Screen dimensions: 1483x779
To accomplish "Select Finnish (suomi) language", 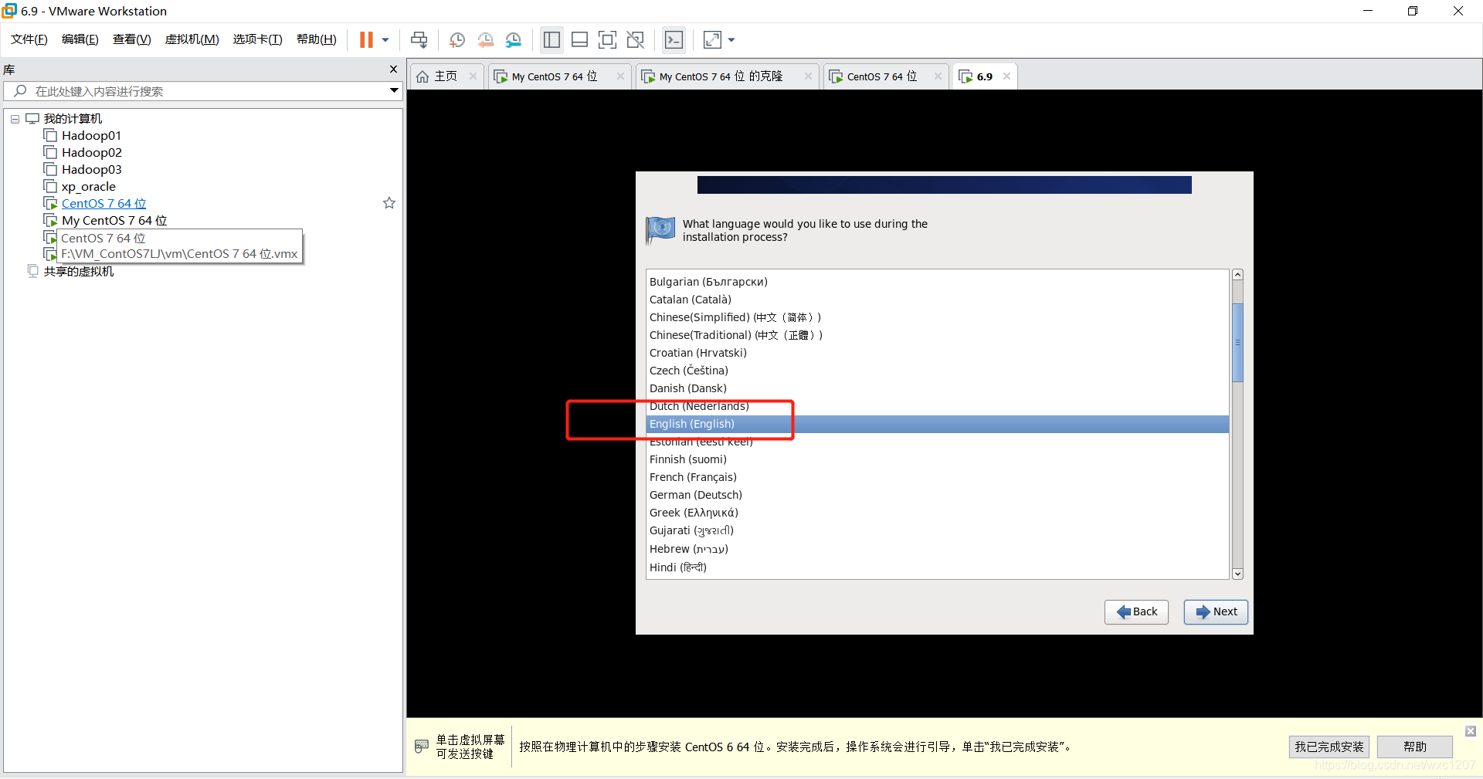I will pyautogui.click(x=937, y=459).
